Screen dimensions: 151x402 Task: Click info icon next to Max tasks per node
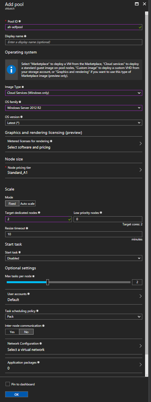point(33,276)
